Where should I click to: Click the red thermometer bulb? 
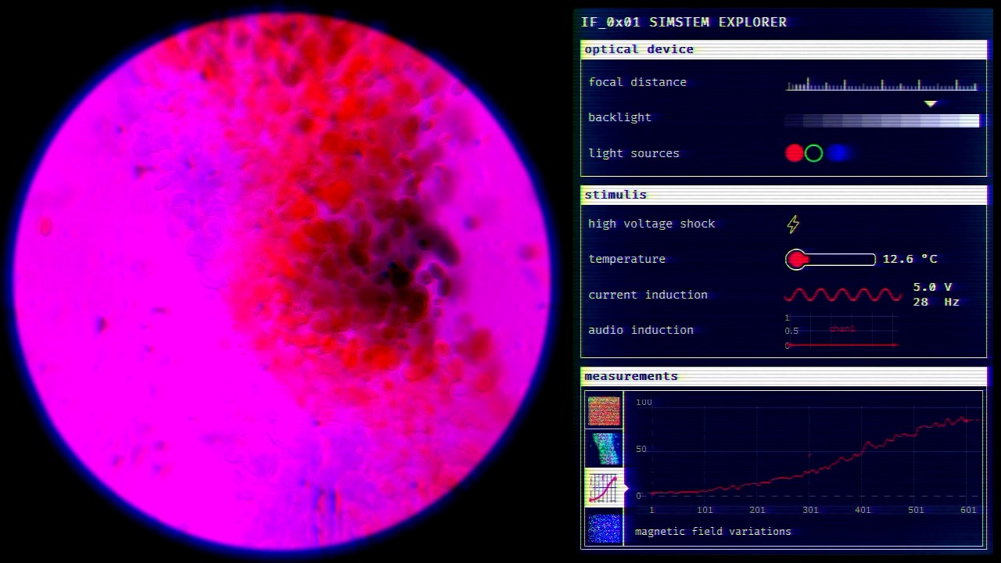pos(795,260)
